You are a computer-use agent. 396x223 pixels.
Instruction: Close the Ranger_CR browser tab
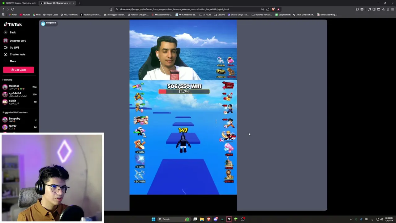coord(73,3)
